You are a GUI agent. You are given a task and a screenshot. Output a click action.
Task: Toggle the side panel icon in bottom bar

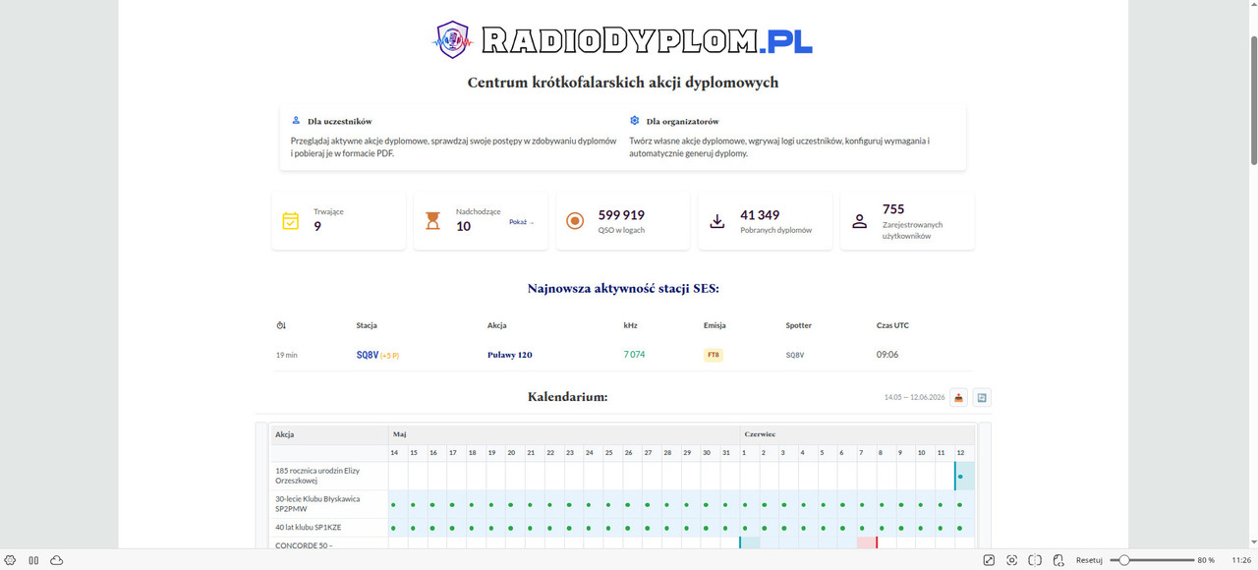(x=33, y=560)
